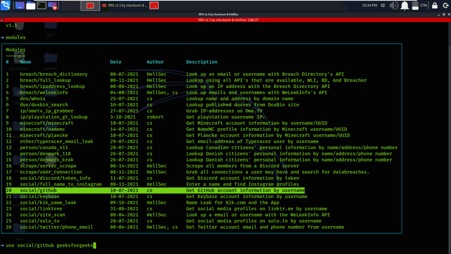The height and width of the screenshot is (254, 451).
Task: Show the desktop from the panel launcher
Action: pyautogui.click(x=20, y=5)
